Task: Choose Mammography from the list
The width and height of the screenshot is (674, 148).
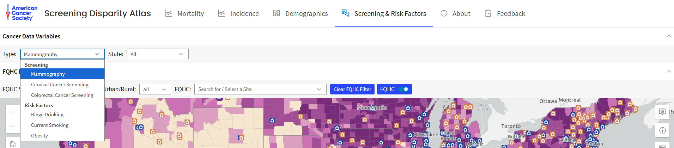Action: 62,74
